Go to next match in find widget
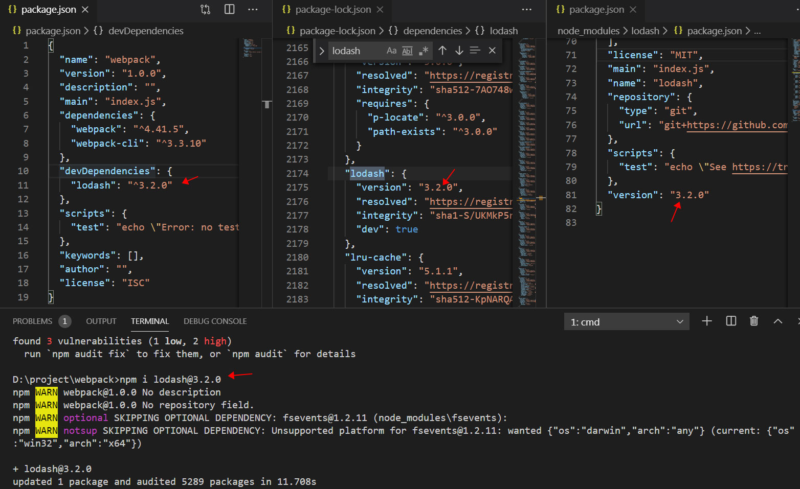 pos(459,50)
